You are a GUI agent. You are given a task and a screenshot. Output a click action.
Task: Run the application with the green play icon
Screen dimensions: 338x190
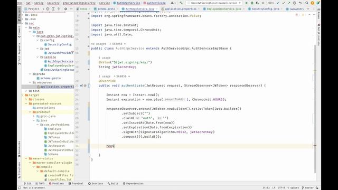click(x=247, y=3)
